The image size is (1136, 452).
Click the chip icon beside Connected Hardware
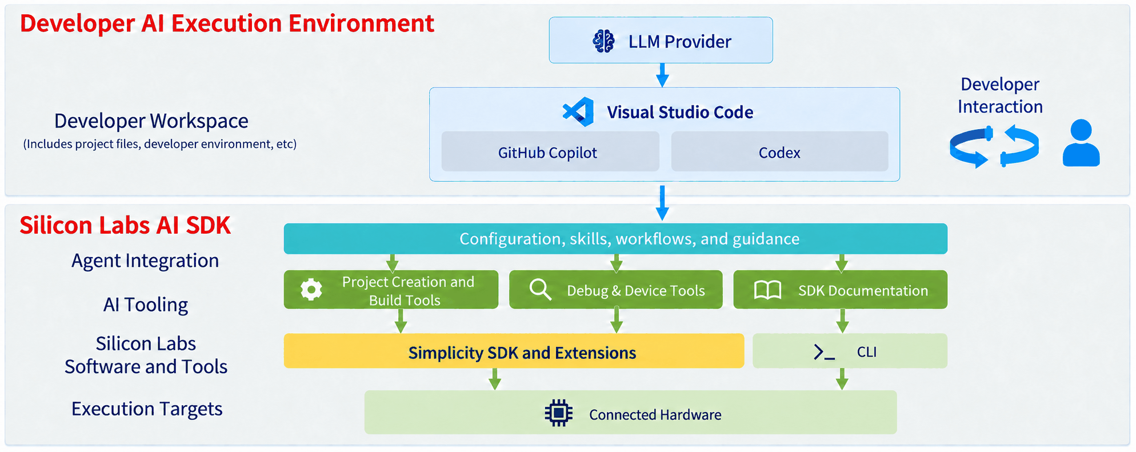point(558,413)
